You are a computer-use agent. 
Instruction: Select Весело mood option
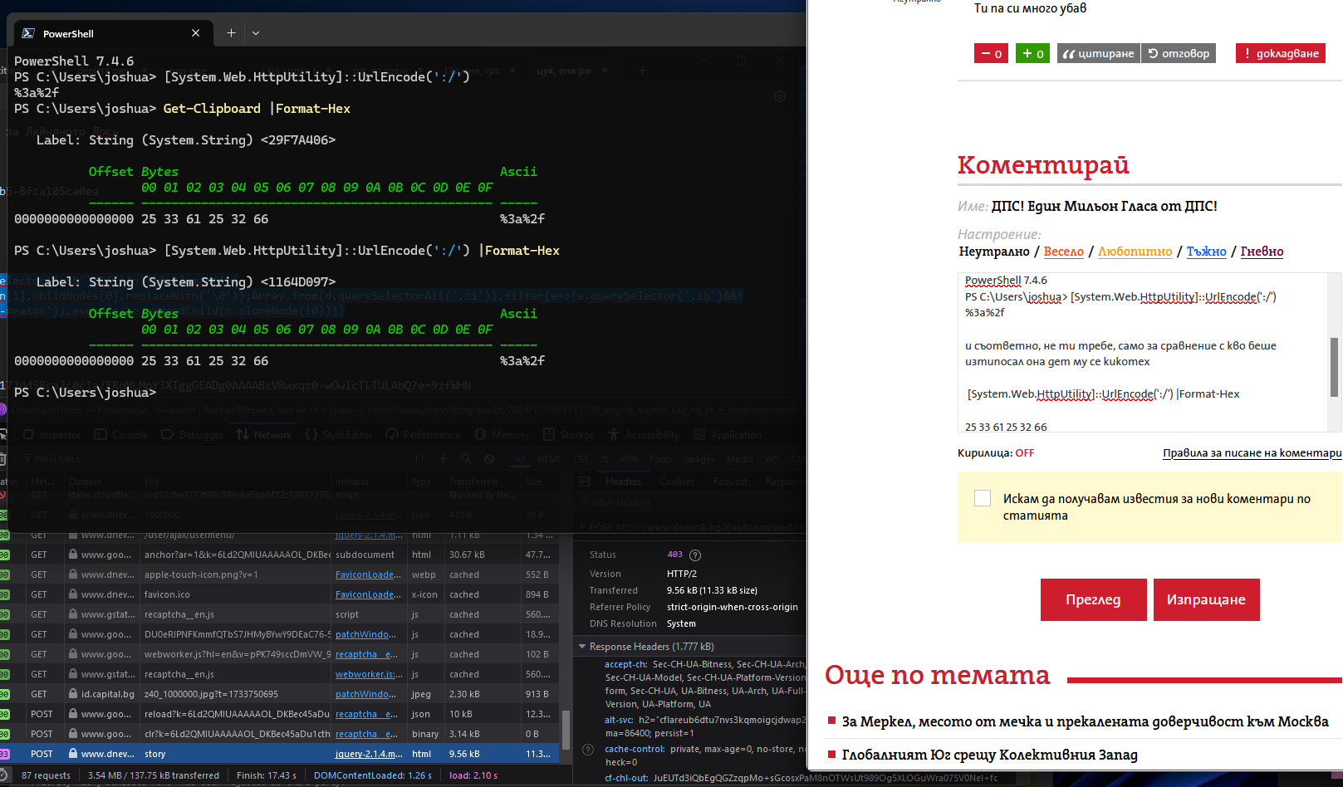[x=1064, y=252]
